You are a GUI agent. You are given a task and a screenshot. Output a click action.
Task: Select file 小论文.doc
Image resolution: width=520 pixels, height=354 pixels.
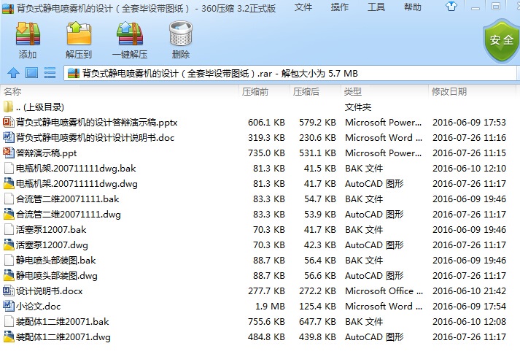pyautogui.click(x=258, y=306)
